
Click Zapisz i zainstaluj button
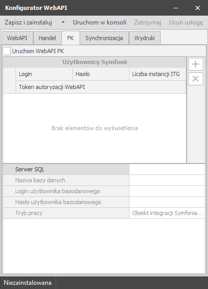(29, 22)
